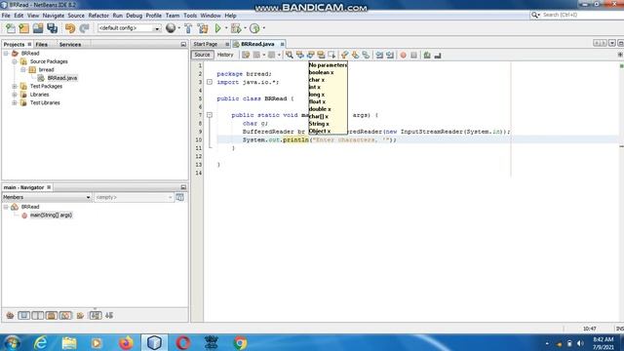Click the Undo arrow icon

point(70,28)
